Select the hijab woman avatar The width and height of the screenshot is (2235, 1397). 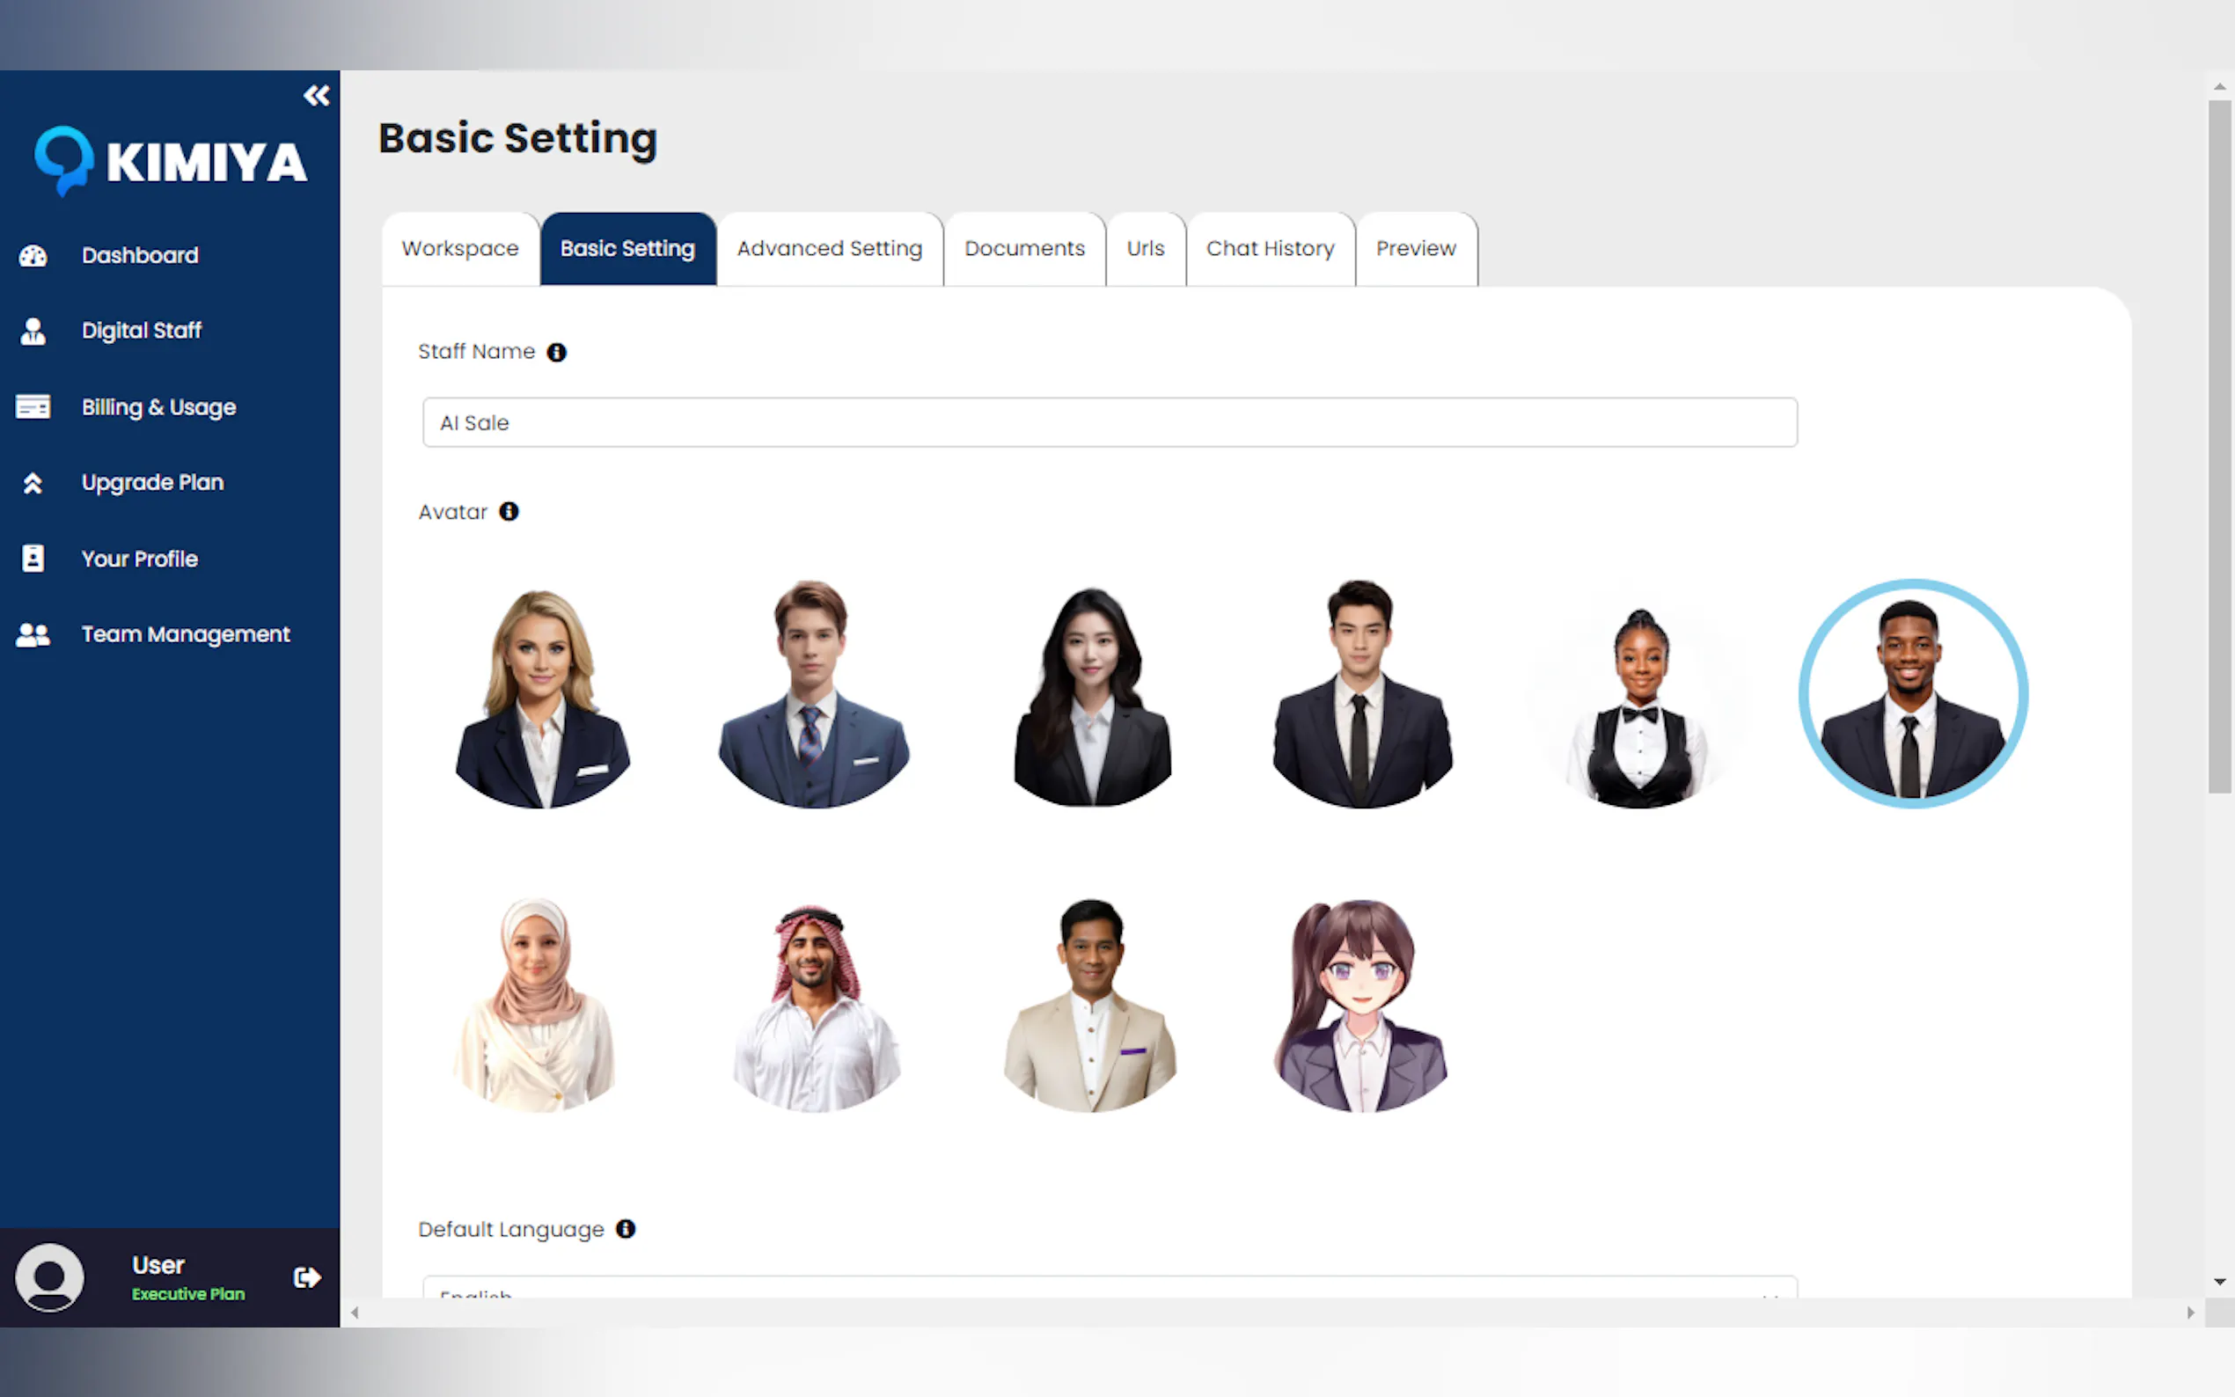535,1005
